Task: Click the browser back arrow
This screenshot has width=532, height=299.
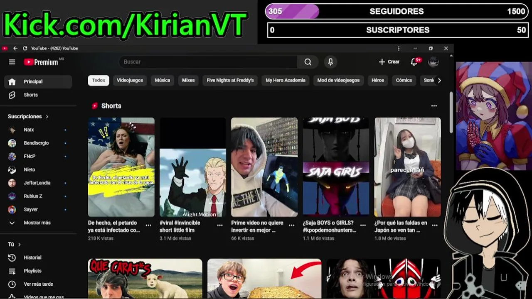Action: point(15,48)
